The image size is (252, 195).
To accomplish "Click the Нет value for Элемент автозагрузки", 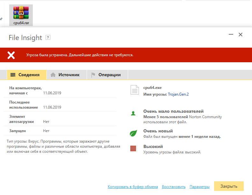I will coord(46,122).
